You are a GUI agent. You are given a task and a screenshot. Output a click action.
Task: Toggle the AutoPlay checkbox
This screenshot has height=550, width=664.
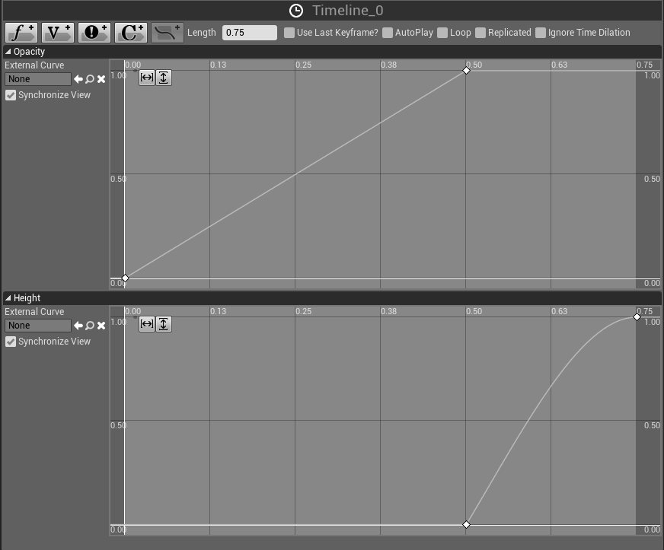point(388,33)
